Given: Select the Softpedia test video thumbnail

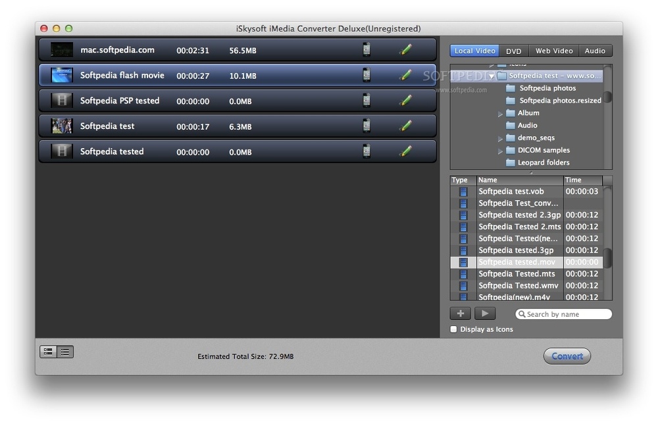Looking at the screenshot, I should (62, 126).
